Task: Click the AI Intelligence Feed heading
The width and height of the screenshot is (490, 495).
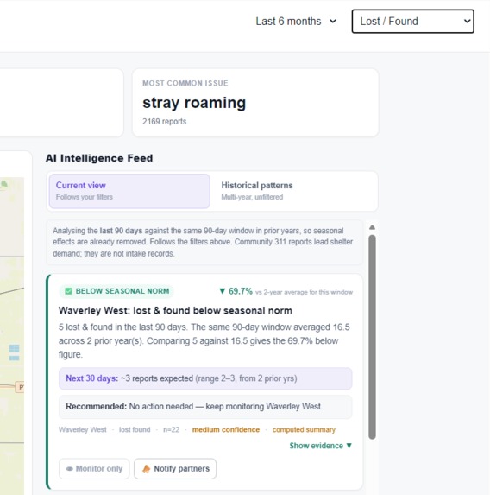Action: coord(99,158)
